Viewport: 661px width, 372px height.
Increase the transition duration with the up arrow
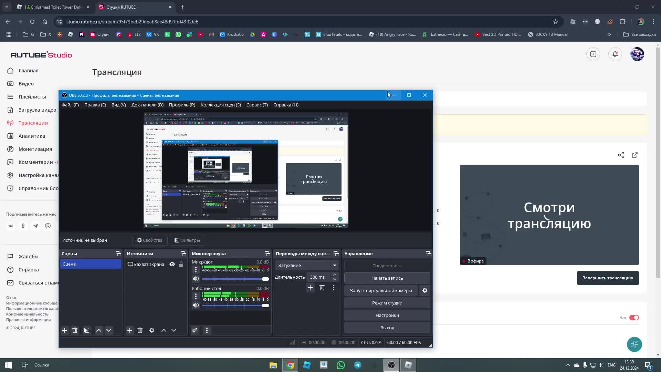pyautogui.click(x=334, y=275)
